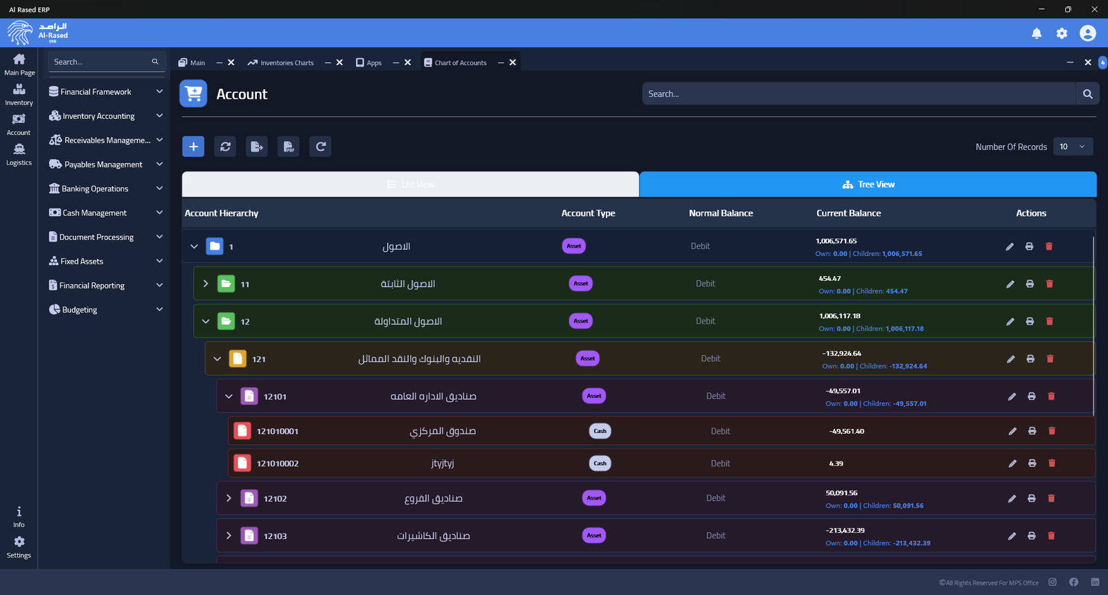
Task: Export accounts using the file export icon
Action: pyautogui.click(x=256, y=147)
